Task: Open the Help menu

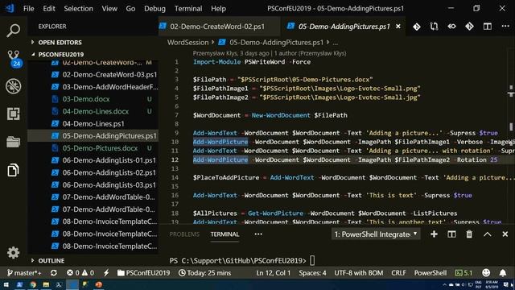Action: click(218, 9)
